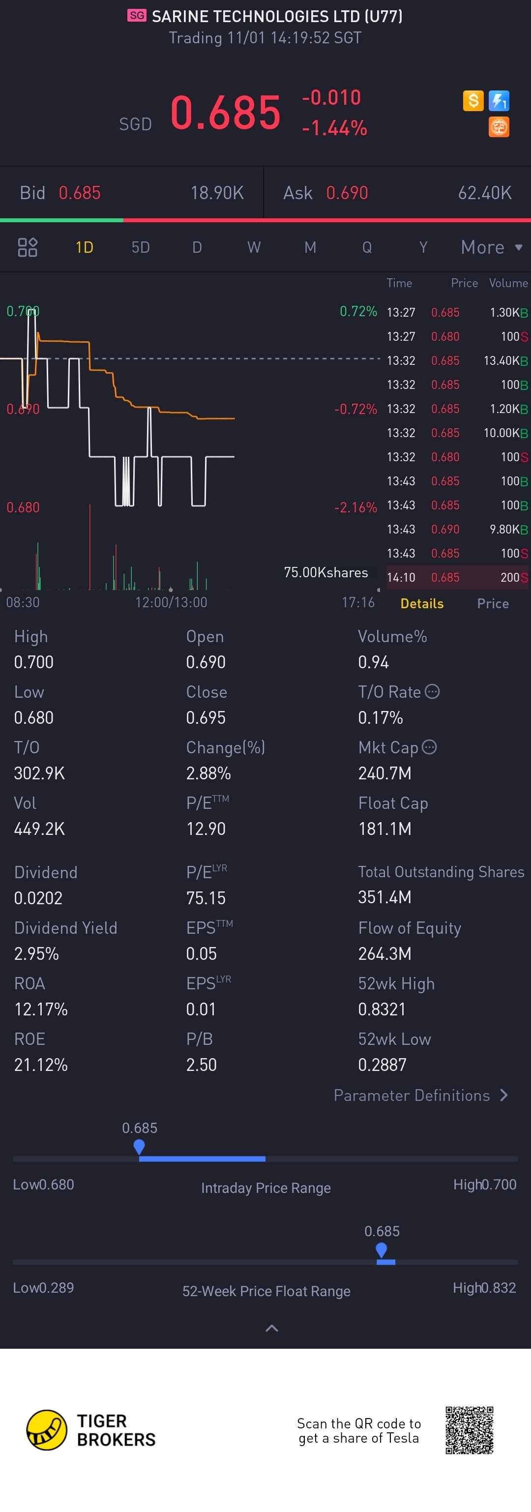Tap the ROE value 21.12%
Viewport: 531px width, 1512px height.
(x=40, y=1065)
